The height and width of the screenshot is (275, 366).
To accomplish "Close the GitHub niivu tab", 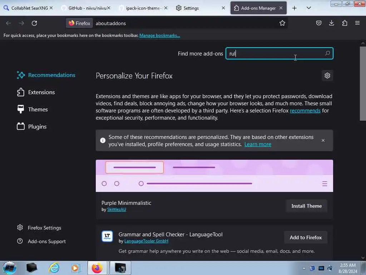I will click(109, 8).
